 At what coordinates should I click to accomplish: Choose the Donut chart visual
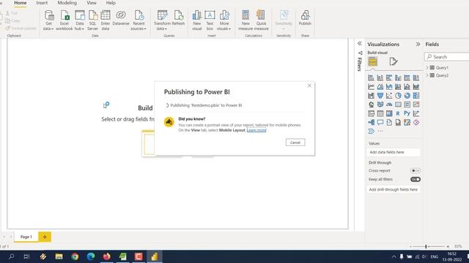tap(407, 96)
